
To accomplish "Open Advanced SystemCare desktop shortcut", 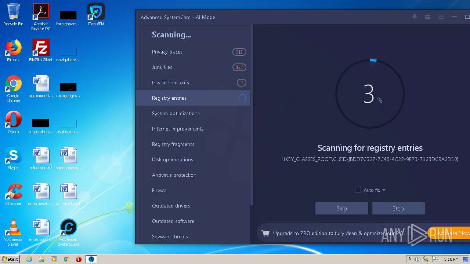I will click(68, 232).
